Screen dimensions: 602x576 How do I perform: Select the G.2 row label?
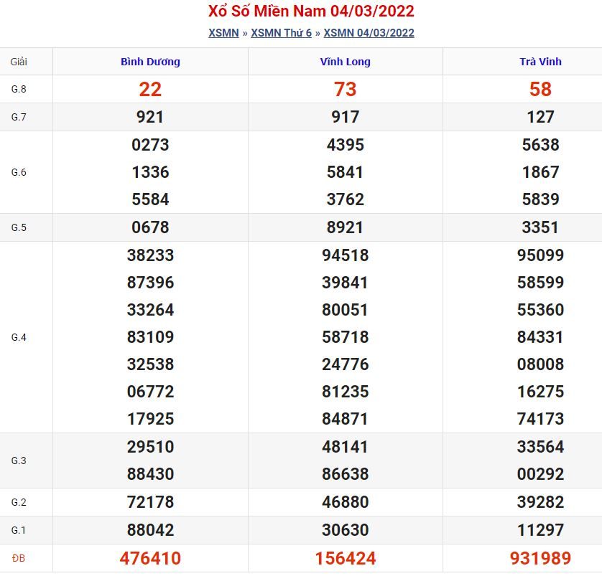pyautogui.click(x=19, y=502)
